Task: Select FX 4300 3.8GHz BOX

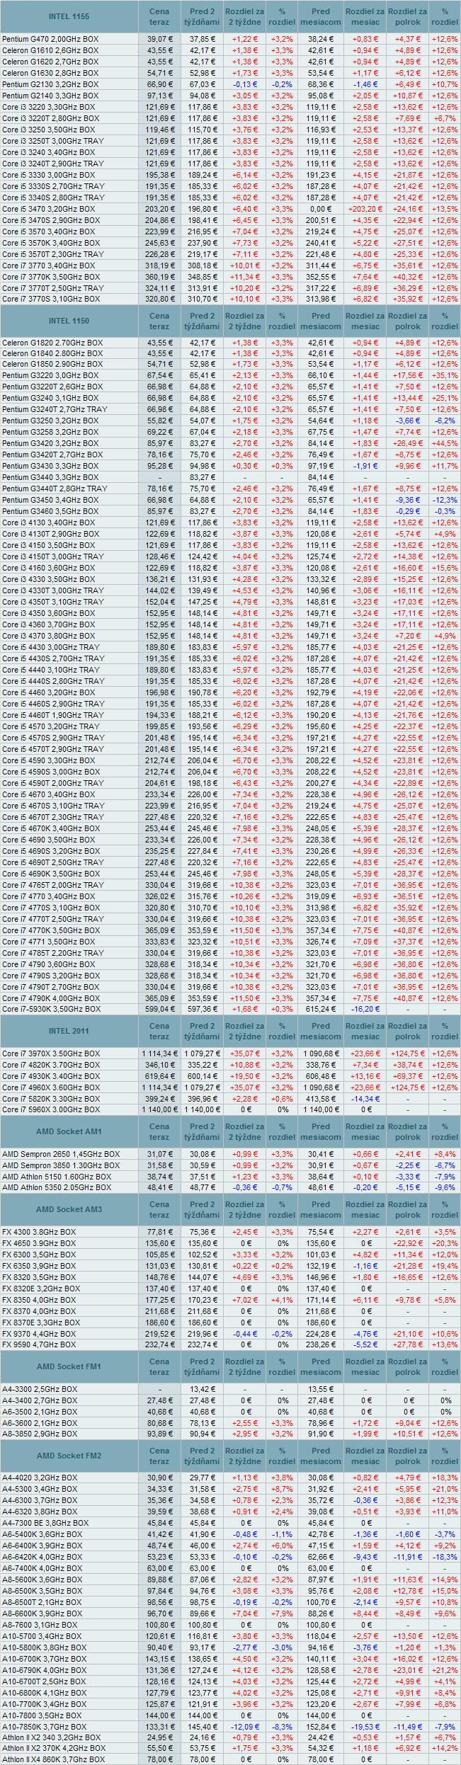Action: click(x=39, y=1232)
